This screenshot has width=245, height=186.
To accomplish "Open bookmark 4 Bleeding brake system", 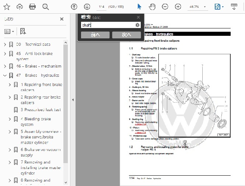I will tap(36, 122).
